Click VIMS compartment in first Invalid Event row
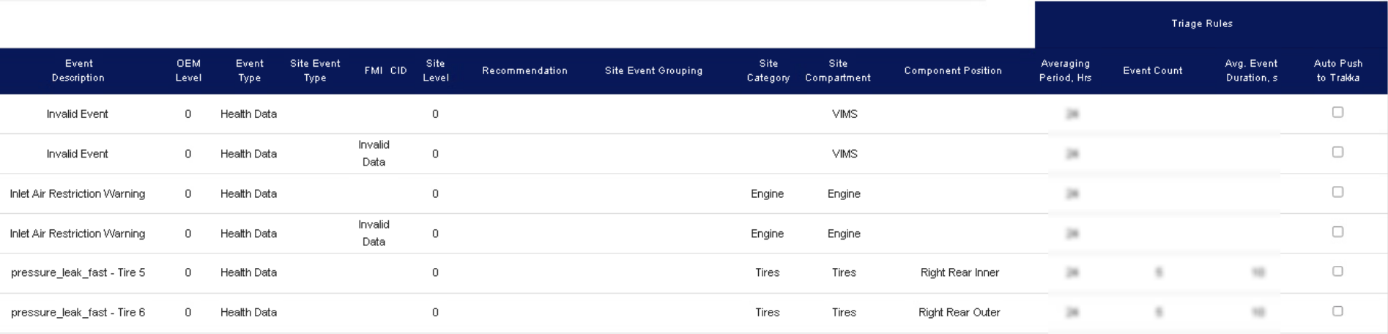This screenshot has height=334, width=1388. tap(845, 114)
